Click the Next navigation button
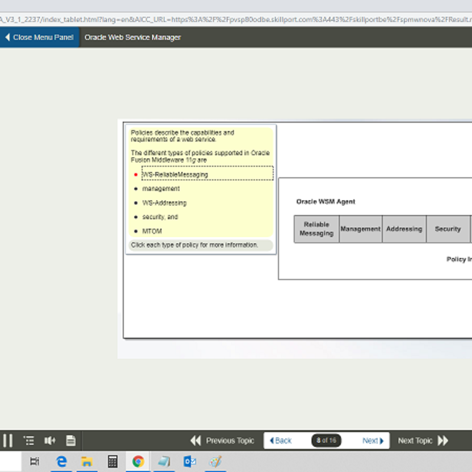This screenshot has width=472, height=472. (373, 441)
